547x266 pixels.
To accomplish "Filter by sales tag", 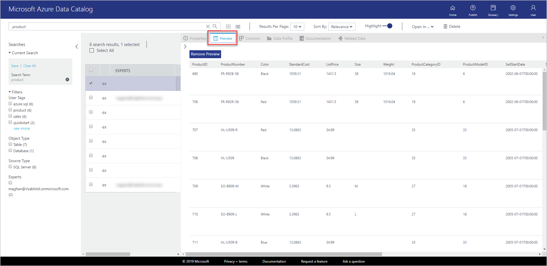I will click(10, 116).
